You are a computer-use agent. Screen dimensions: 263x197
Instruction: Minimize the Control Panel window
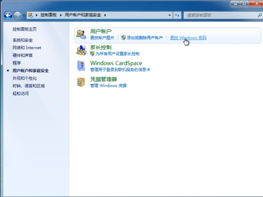[235, 3]
